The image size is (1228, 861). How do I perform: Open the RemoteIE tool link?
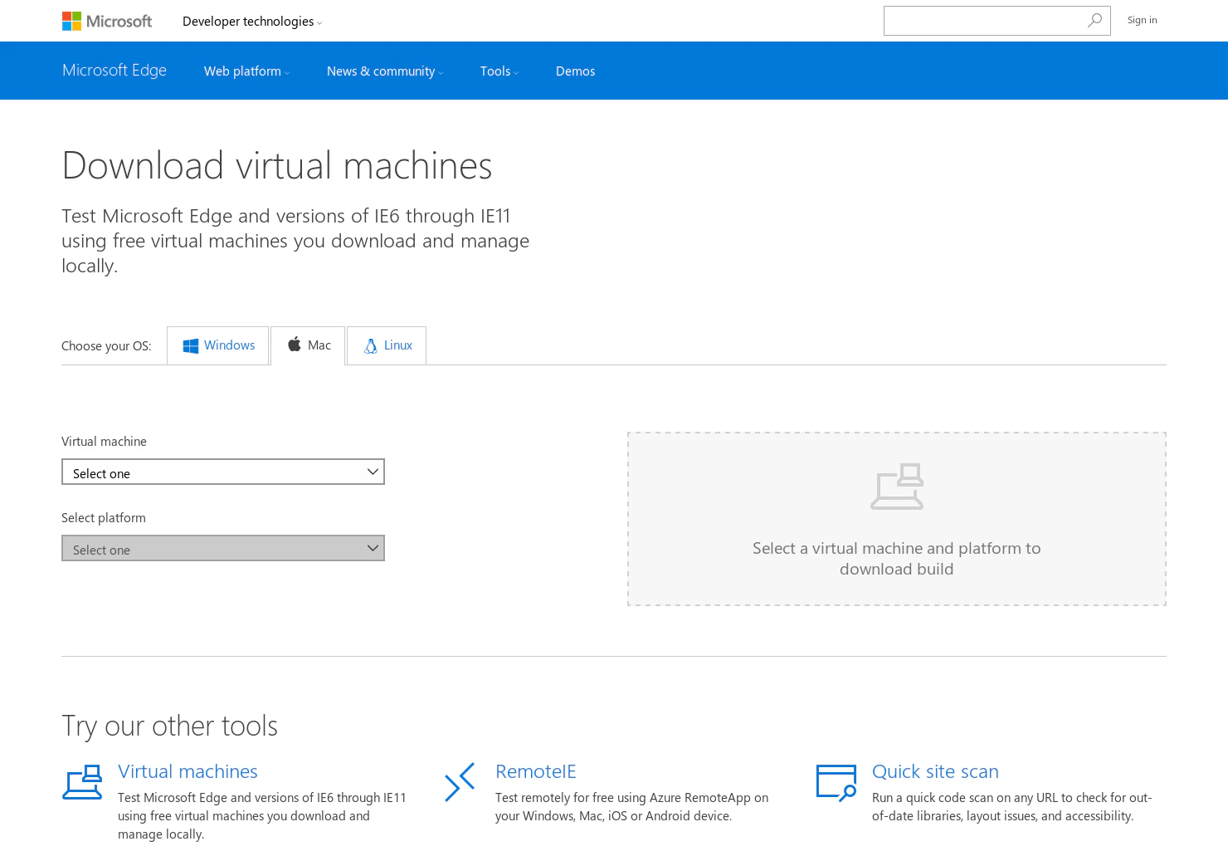click(x=536, y=771)
